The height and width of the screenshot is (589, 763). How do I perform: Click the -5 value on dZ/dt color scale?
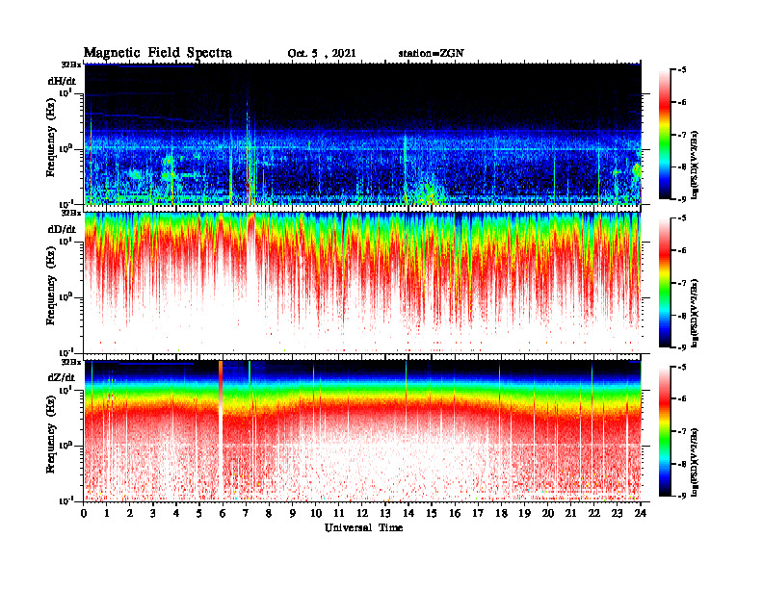coord(682,367)
